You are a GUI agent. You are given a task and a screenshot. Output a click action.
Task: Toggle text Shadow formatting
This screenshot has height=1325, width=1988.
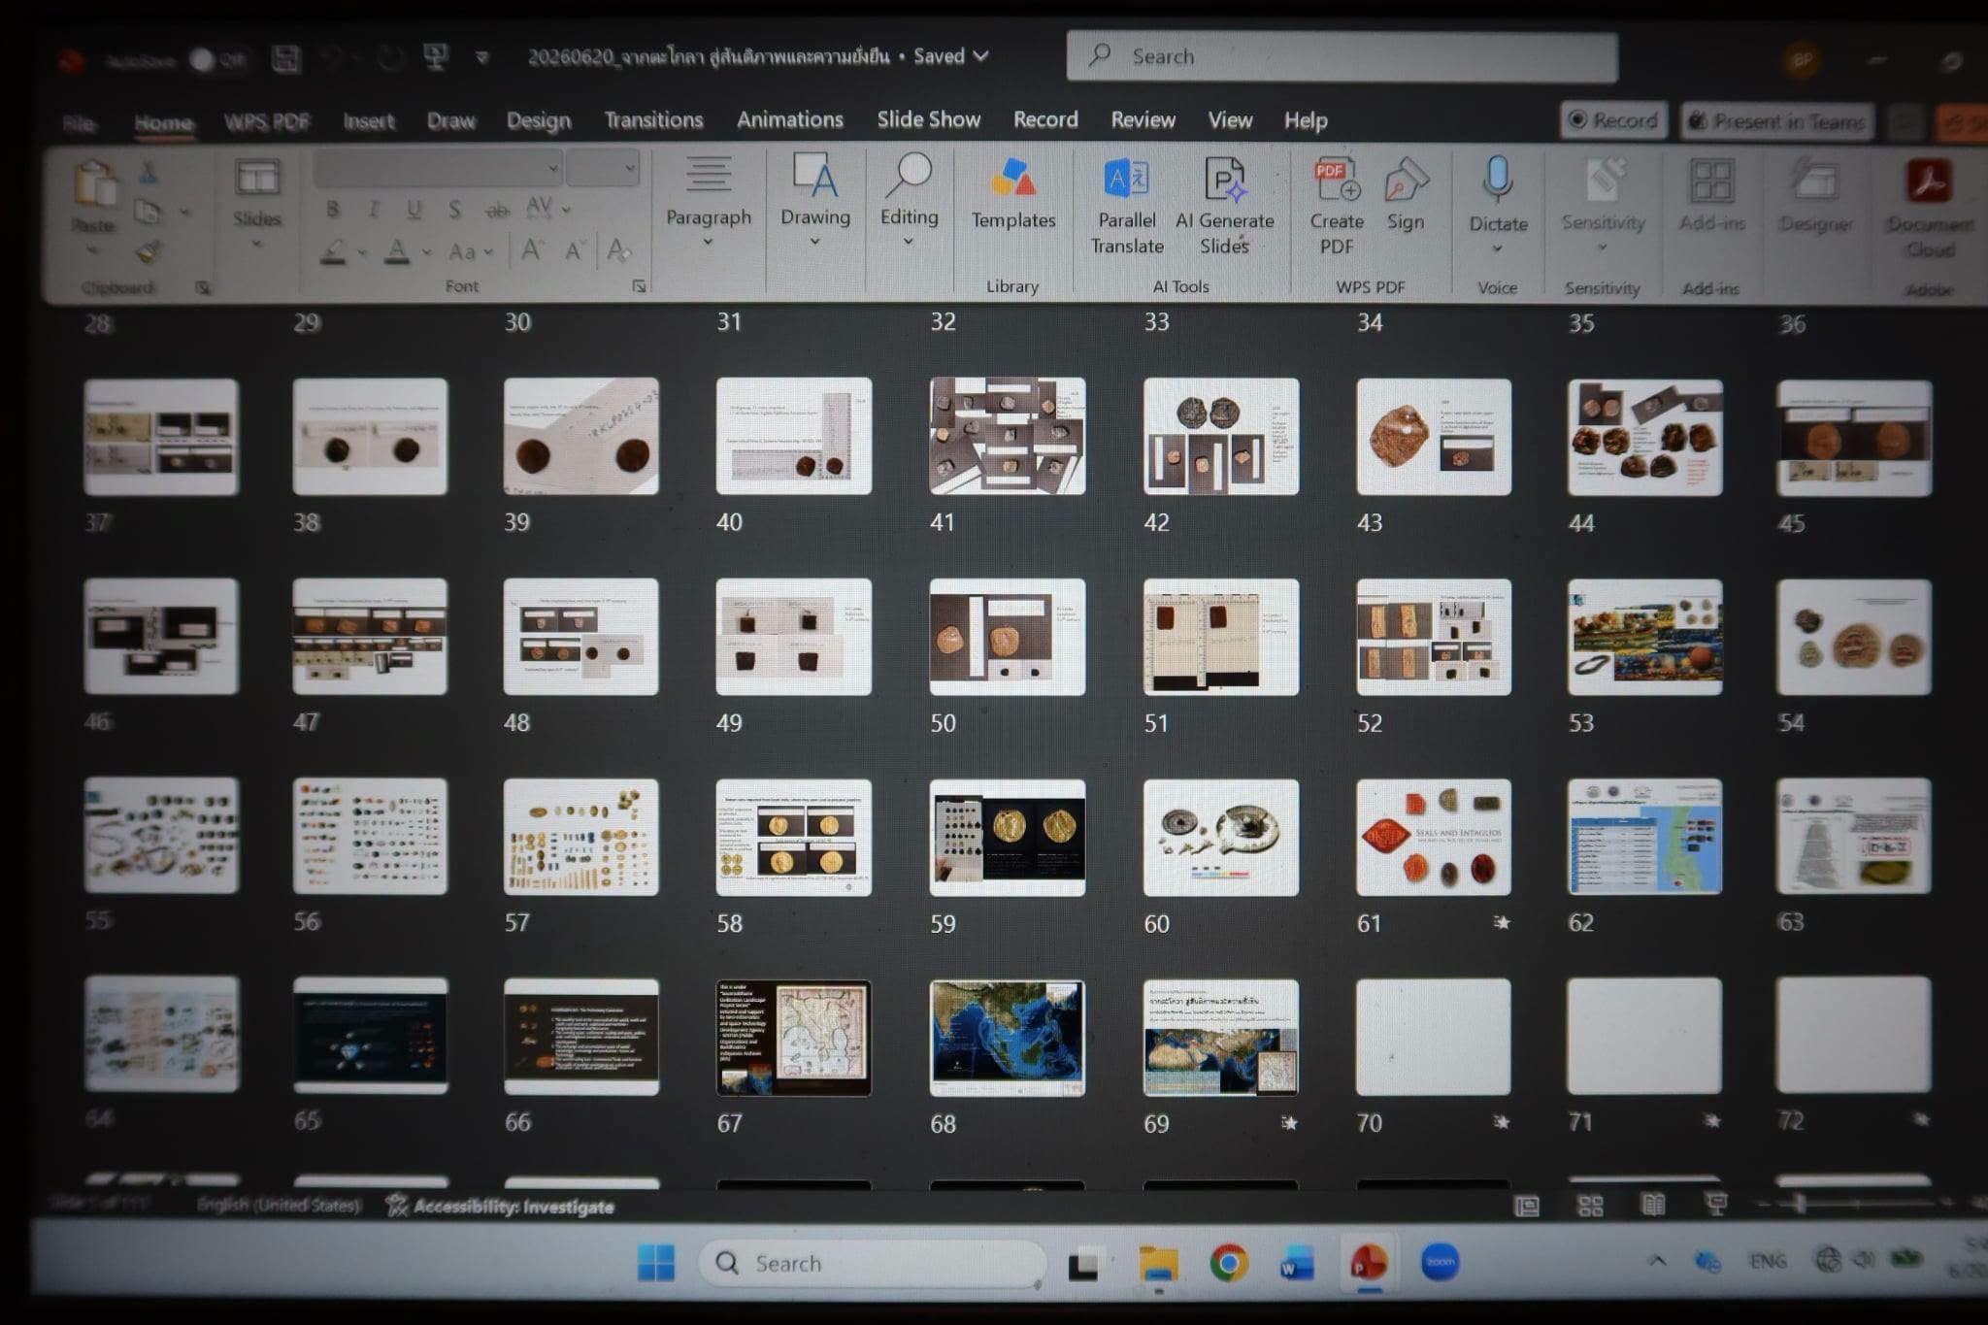454,209
